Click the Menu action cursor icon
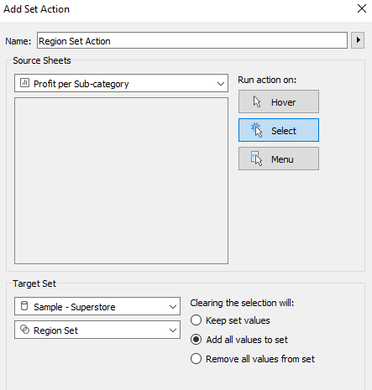372x390 pixels. pos(256,159)
